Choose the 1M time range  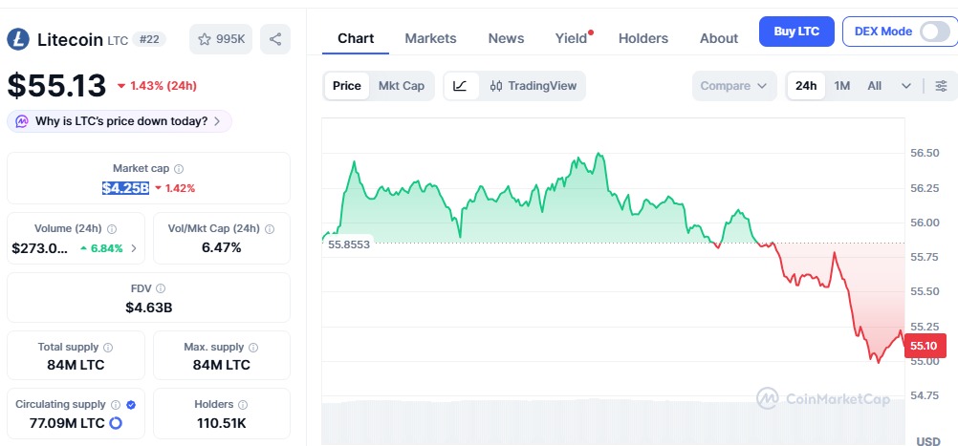pyautogui.click(x=842, y=86)
